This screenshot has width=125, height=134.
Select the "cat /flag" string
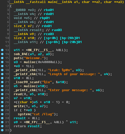click(43, 114)
